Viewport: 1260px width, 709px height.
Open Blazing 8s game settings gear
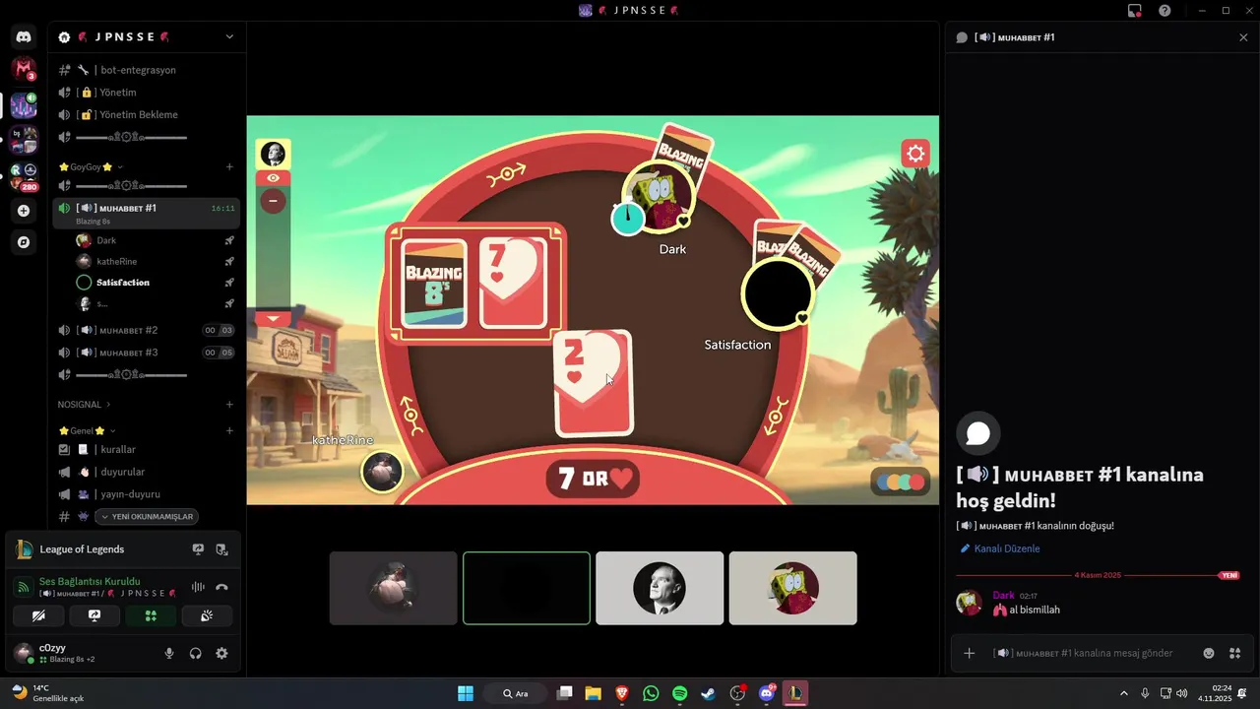pos(915,154)
